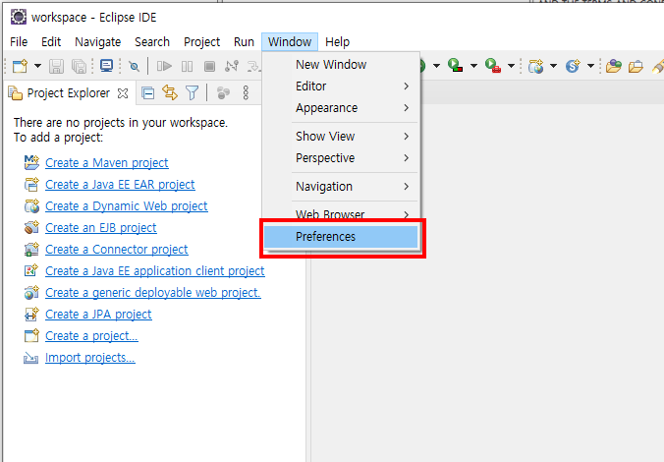The image size is (664, 462).
Task: Click Create a JPA project link
Action: 98,315
